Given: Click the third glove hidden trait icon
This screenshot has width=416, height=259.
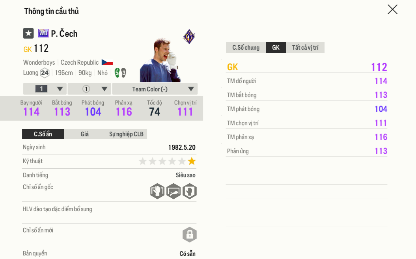Looking at the screenshot, I should point(190,191).
